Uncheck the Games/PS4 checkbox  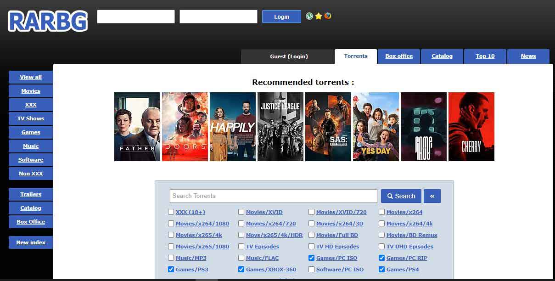[x=381, y=270]
